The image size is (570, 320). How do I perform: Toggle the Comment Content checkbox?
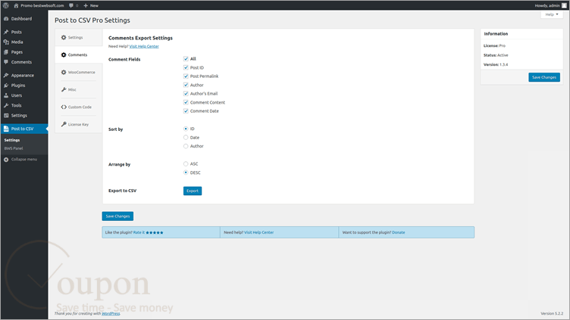(x=186, y=102)
